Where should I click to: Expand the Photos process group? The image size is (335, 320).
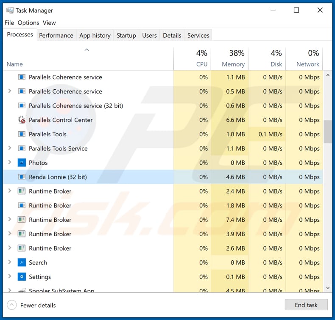[10, 162]
